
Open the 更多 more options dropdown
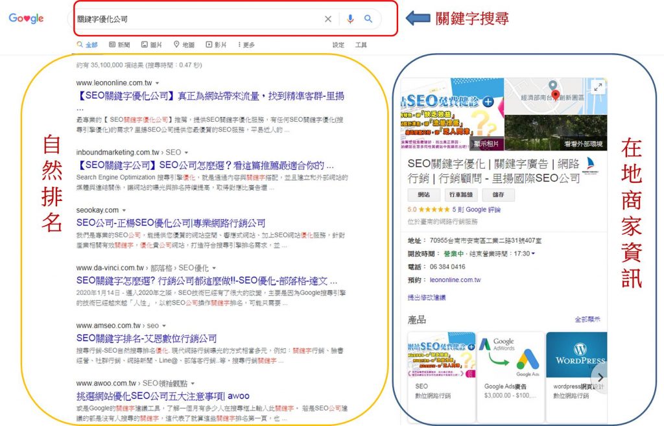pos(243,44)
